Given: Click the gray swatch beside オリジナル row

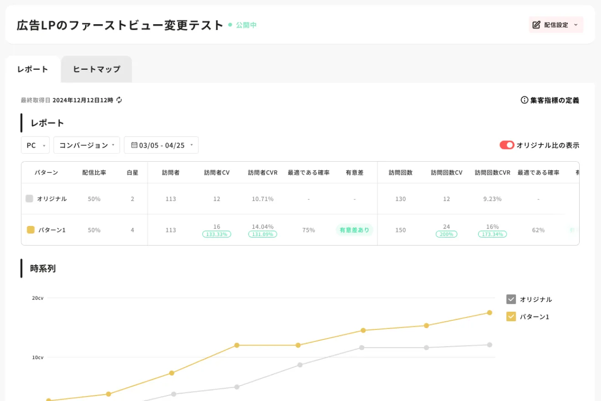Looking at the screenshot, I should click(x=31, y=199).
